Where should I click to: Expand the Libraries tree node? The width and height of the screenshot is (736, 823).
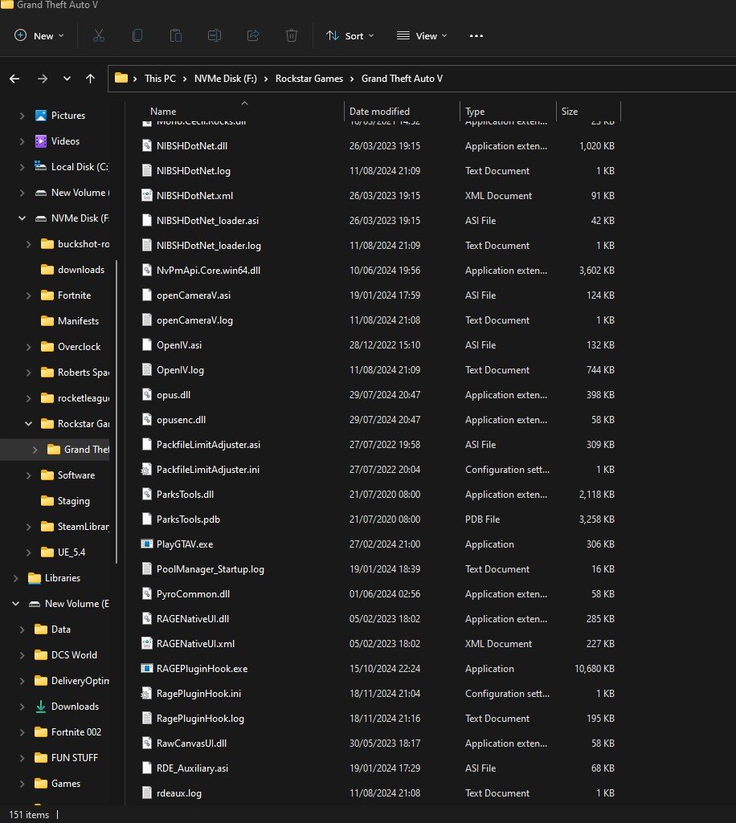(x=15, y=578)
